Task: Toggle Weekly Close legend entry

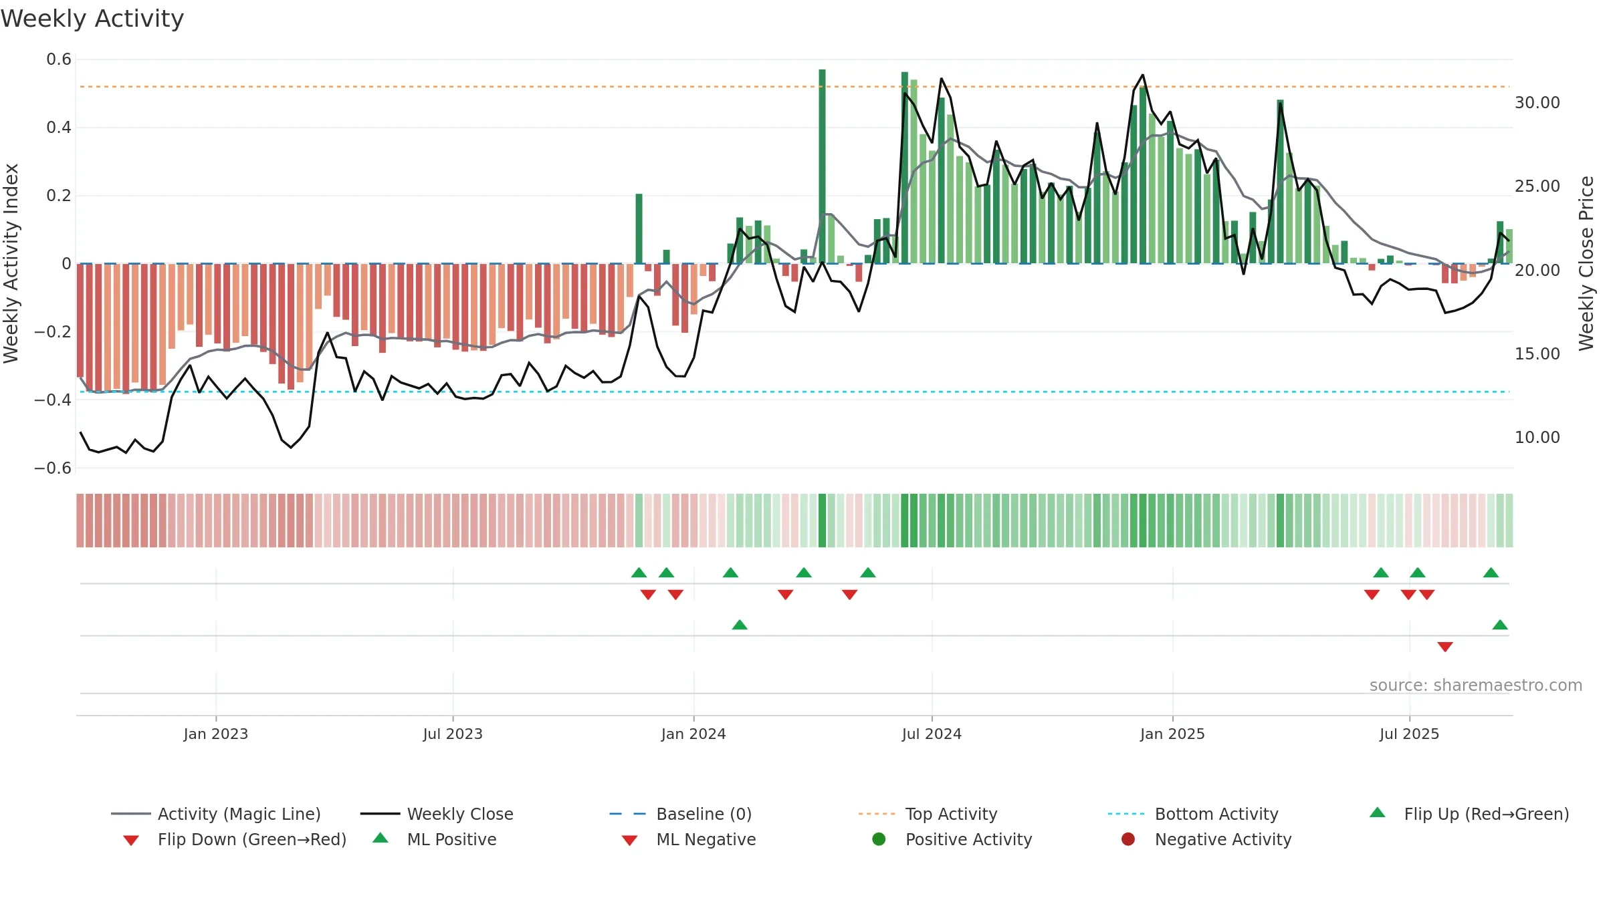Action: [x=437, y=814]
